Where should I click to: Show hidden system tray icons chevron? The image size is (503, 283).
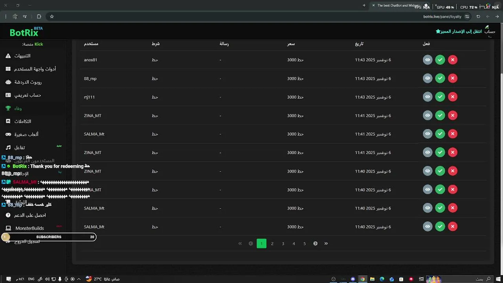tap(79, 279)
